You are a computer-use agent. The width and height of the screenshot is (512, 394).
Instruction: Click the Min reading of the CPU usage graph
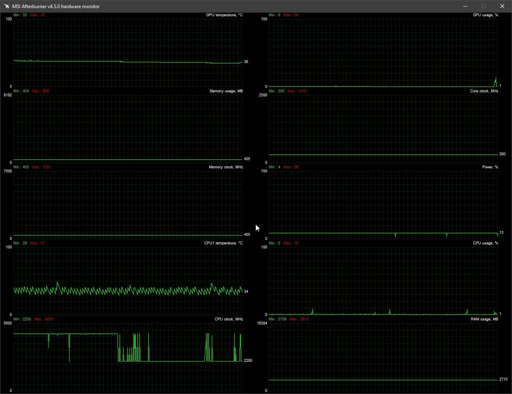[275, 243]
